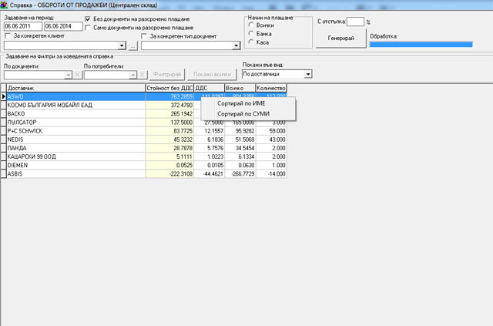The width and height of the screenshot is (493, 326).
Task: Click the 'Генерирай' button
Action: point(340,38)
